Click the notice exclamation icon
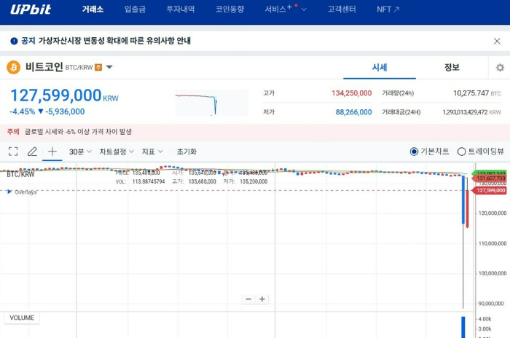Viewport: 510px width, 338px height. [x=14, y=41]
